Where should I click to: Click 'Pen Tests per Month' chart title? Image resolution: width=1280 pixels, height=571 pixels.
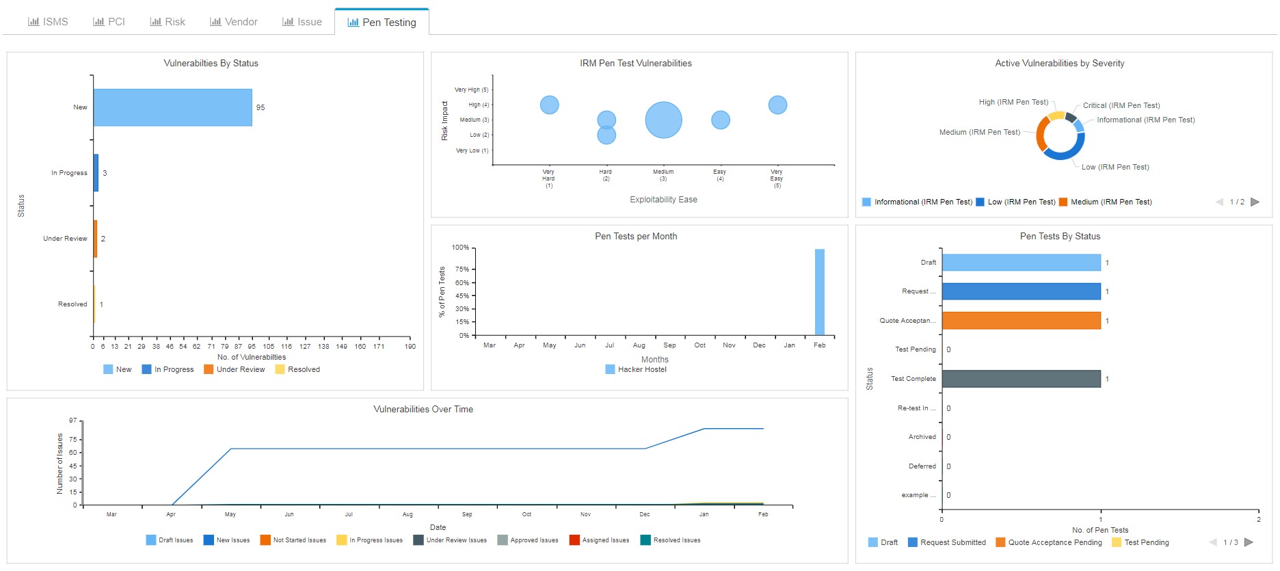pyautogui.click(x=636, y=236)
